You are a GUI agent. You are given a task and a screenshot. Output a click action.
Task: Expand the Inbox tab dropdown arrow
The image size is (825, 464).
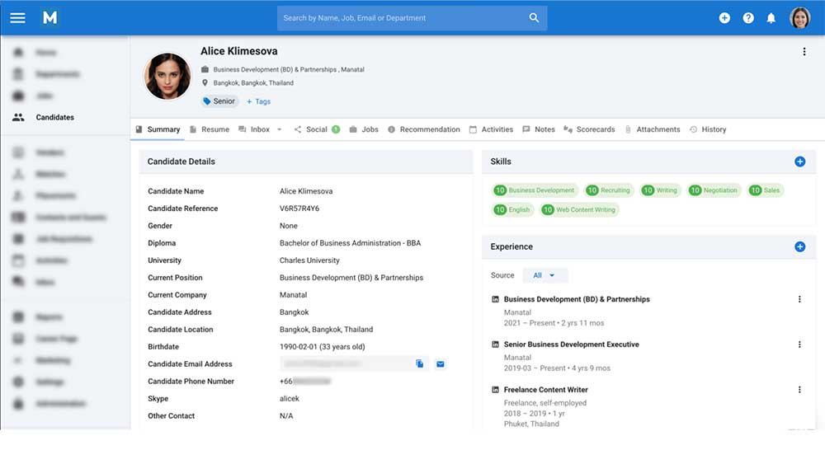[280, 129]
